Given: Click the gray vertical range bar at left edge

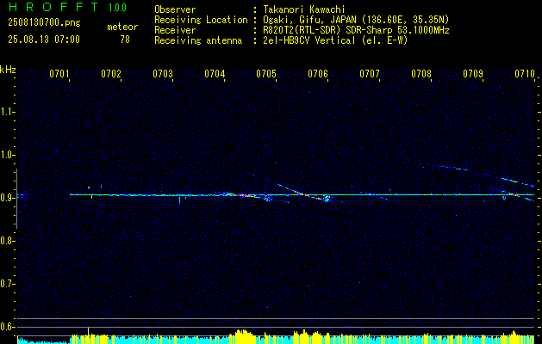Looking at the screenshot, I should [x=16, y=199].
